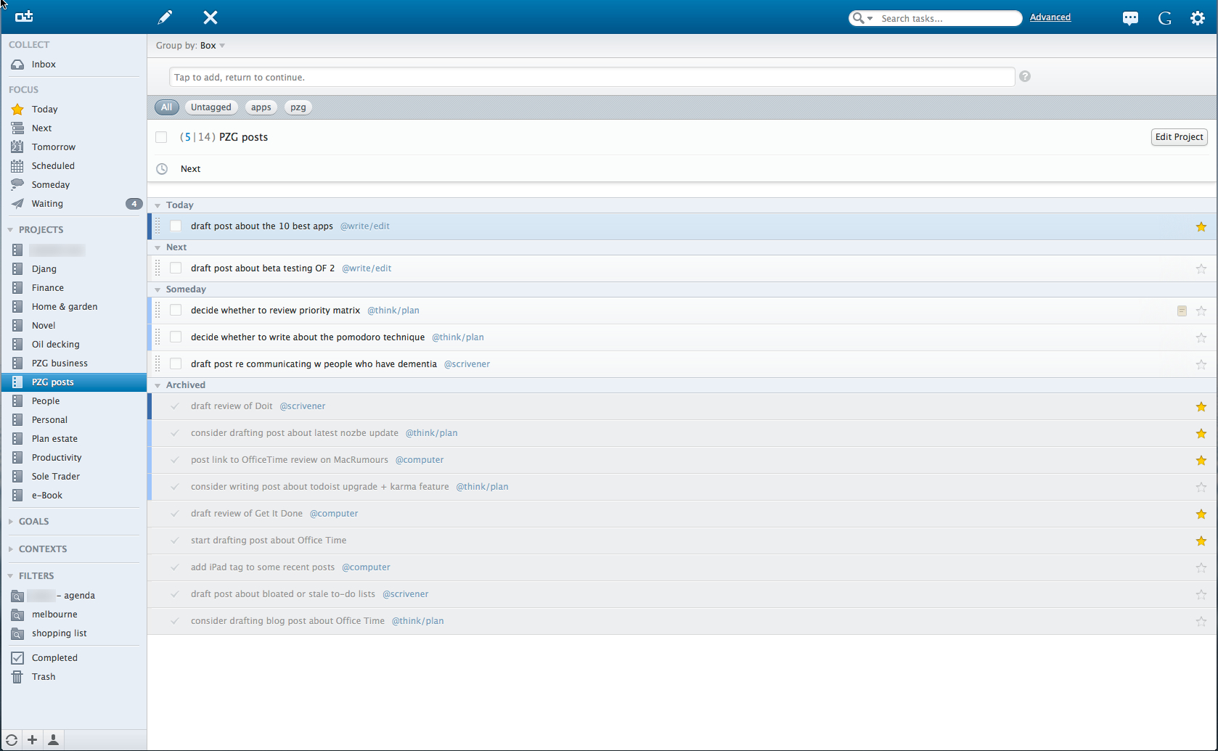Screen dimensions: 1218x751
Task: Star the beta testing OF 2 task
Action: 1201,269
